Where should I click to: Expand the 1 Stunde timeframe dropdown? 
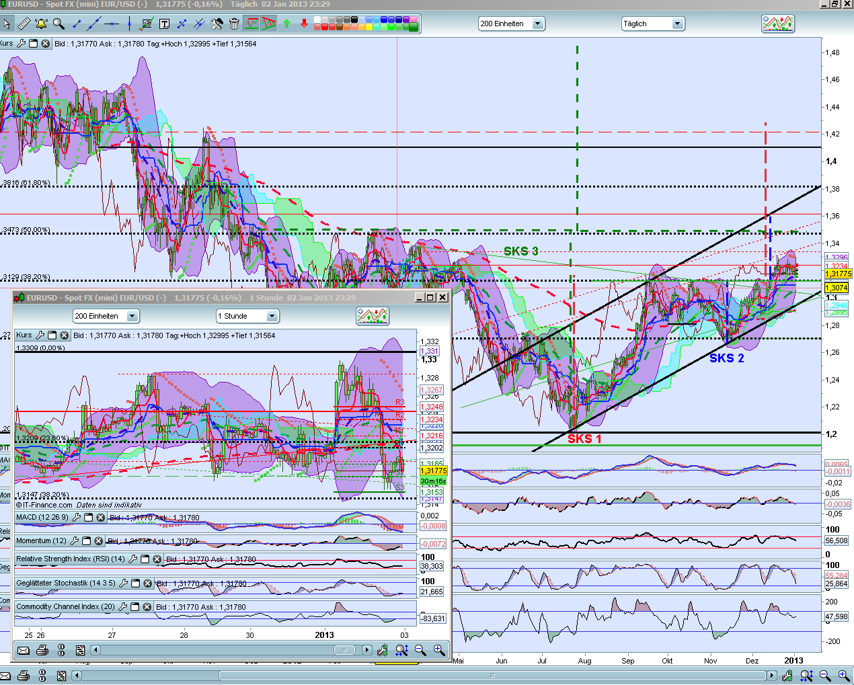[272, 316]
